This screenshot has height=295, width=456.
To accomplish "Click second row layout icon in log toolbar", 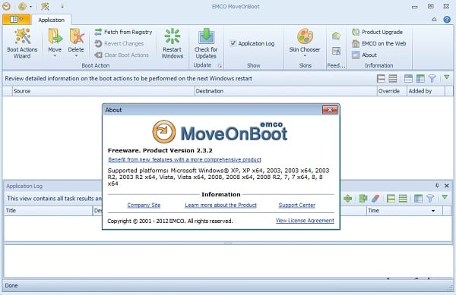I will 403,199.
